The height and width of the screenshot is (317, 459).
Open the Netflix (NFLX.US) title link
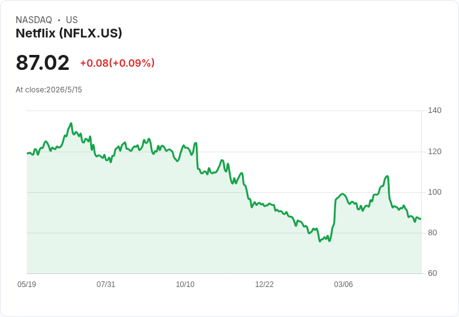[x=69, y=33]
